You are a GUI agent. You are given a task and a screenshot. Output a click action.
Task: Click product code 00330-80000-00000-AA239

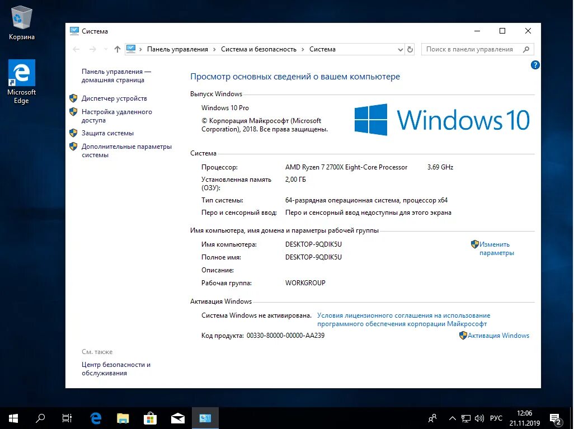[285, 335]
